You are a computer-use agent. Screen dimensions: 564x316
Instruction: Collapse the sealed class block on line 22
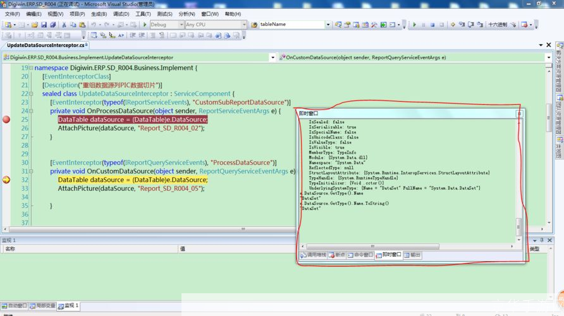(31, 94)
